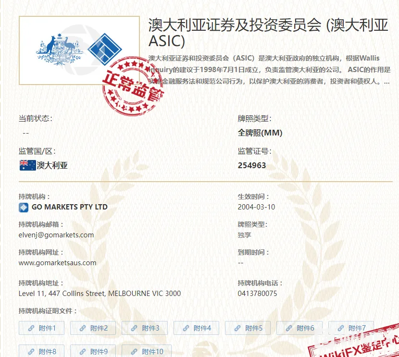Click link icon in 附件5

[237, 328]
